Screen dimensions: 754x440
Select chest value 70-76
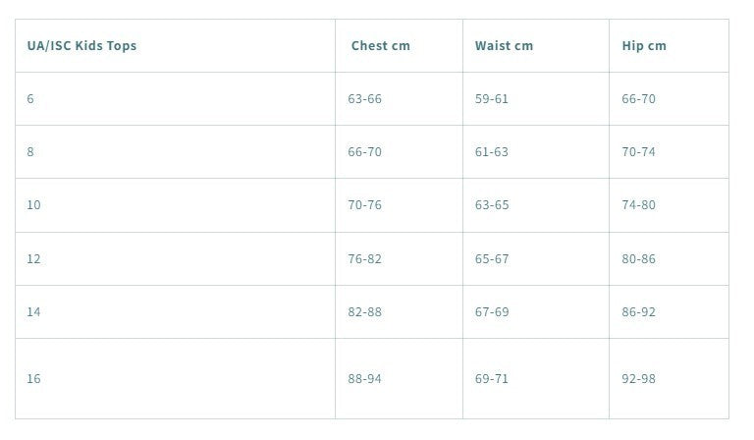(x=364, y=205)
